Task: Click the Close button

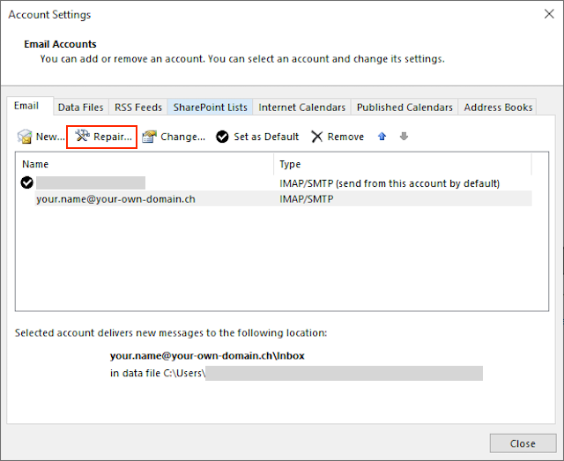Action: (x=523, y=443)
